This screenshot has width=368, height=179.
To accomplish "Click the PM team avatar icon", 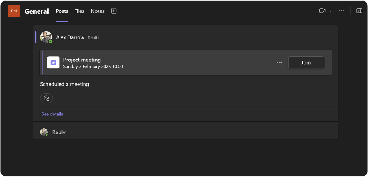I will click(14, 11).
